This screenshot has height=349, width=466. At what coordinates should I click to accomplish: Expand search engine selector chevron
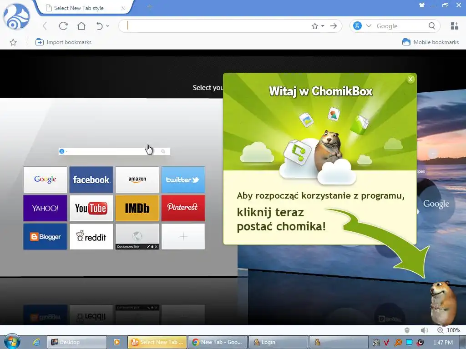369,26
